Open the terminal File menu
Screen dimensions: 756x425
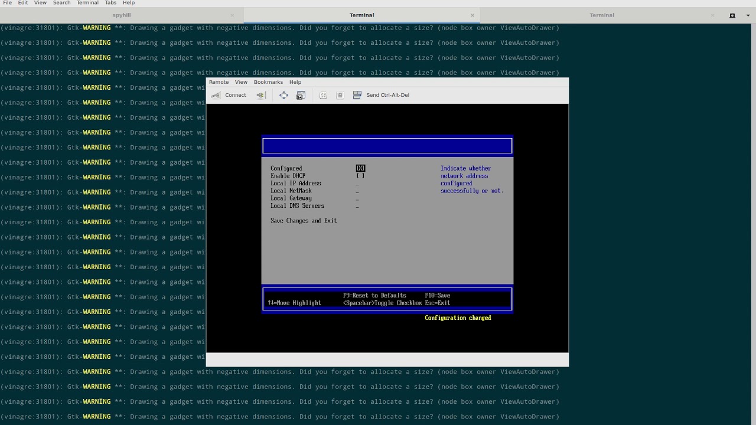[7, 3]
